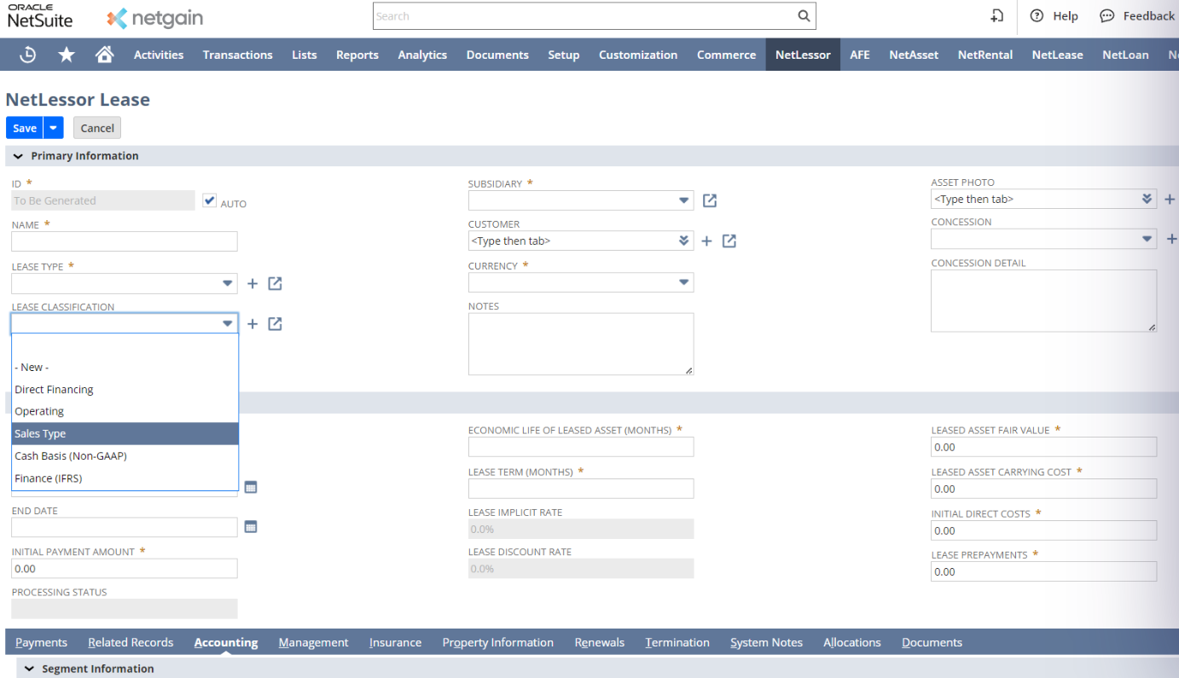Select Finance (IFRS) classification
Image resolution: width=1179 pixels, height=678 pixels.
pos(125,478)
